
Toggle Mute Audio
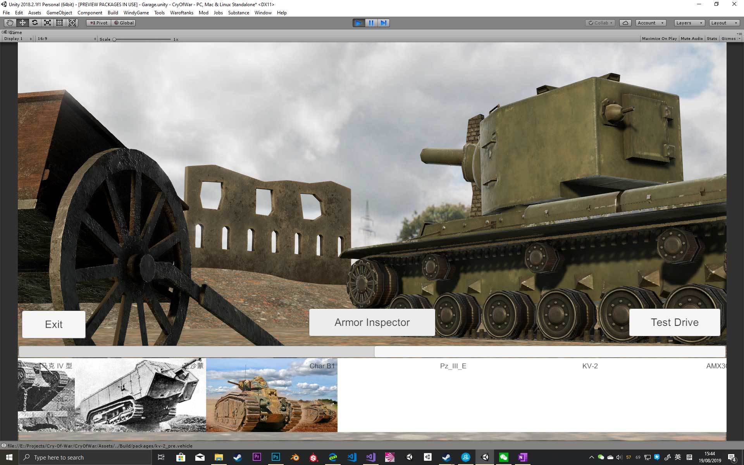point(692,39)
